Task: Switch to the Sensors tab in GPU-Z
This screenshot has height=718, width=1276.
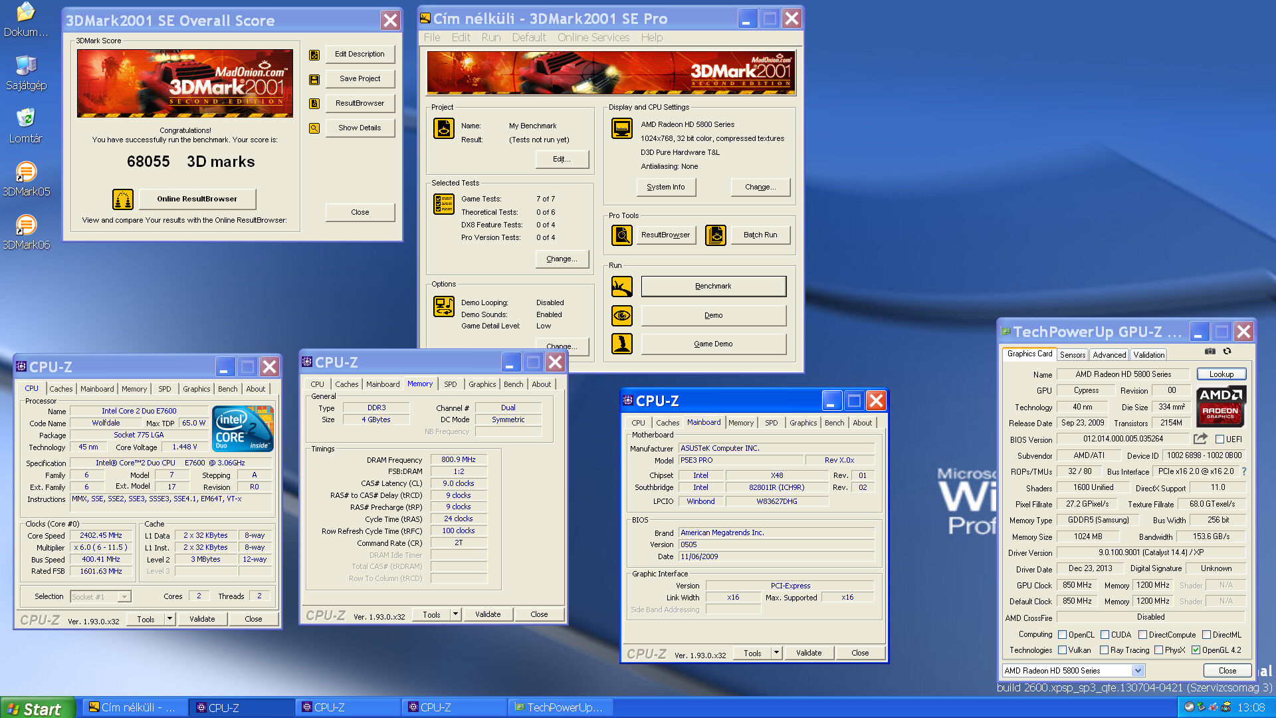Action: coord(1073,355)
